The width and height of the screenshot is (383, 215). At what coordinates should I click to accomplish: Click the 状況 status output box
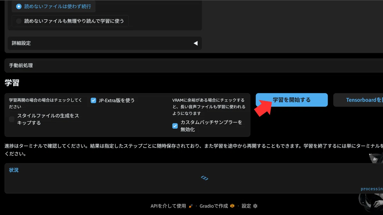point(194,178)
